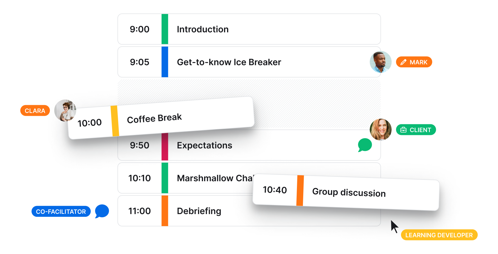The image size is (498, 254).
Task: Click the yellow color bar on Coffee Break
Action: (x=115, y=121)
